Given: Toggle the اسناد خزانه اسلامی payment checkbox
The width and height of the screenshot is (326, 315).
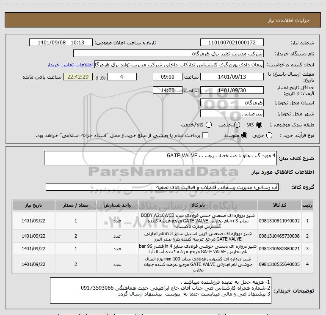Looking at the screenshot, I should [x=205, y=135].
